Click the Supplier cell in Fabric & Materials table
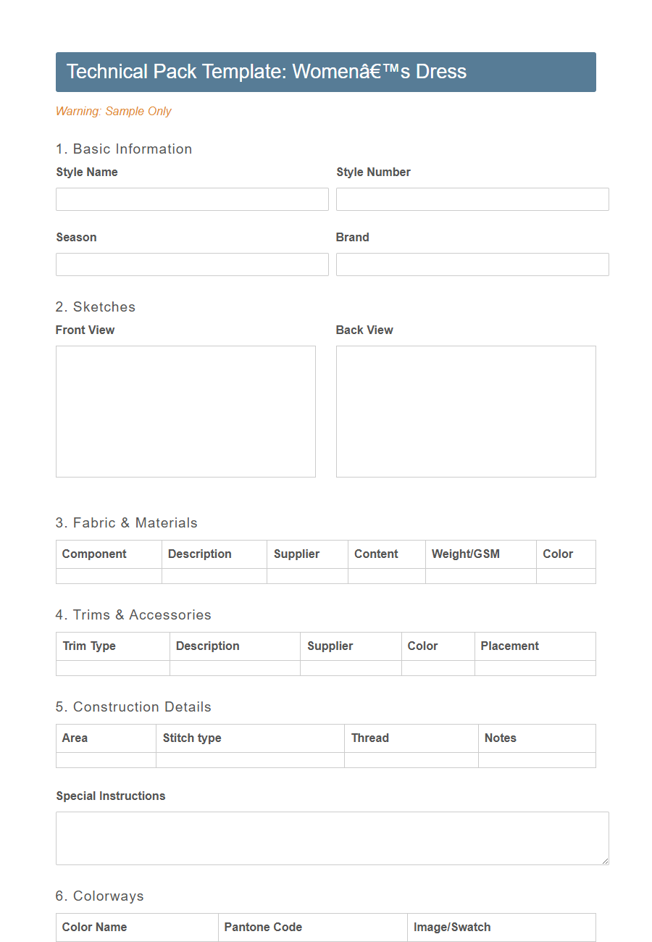The image size is (652, 942). (x=307, y=575)
